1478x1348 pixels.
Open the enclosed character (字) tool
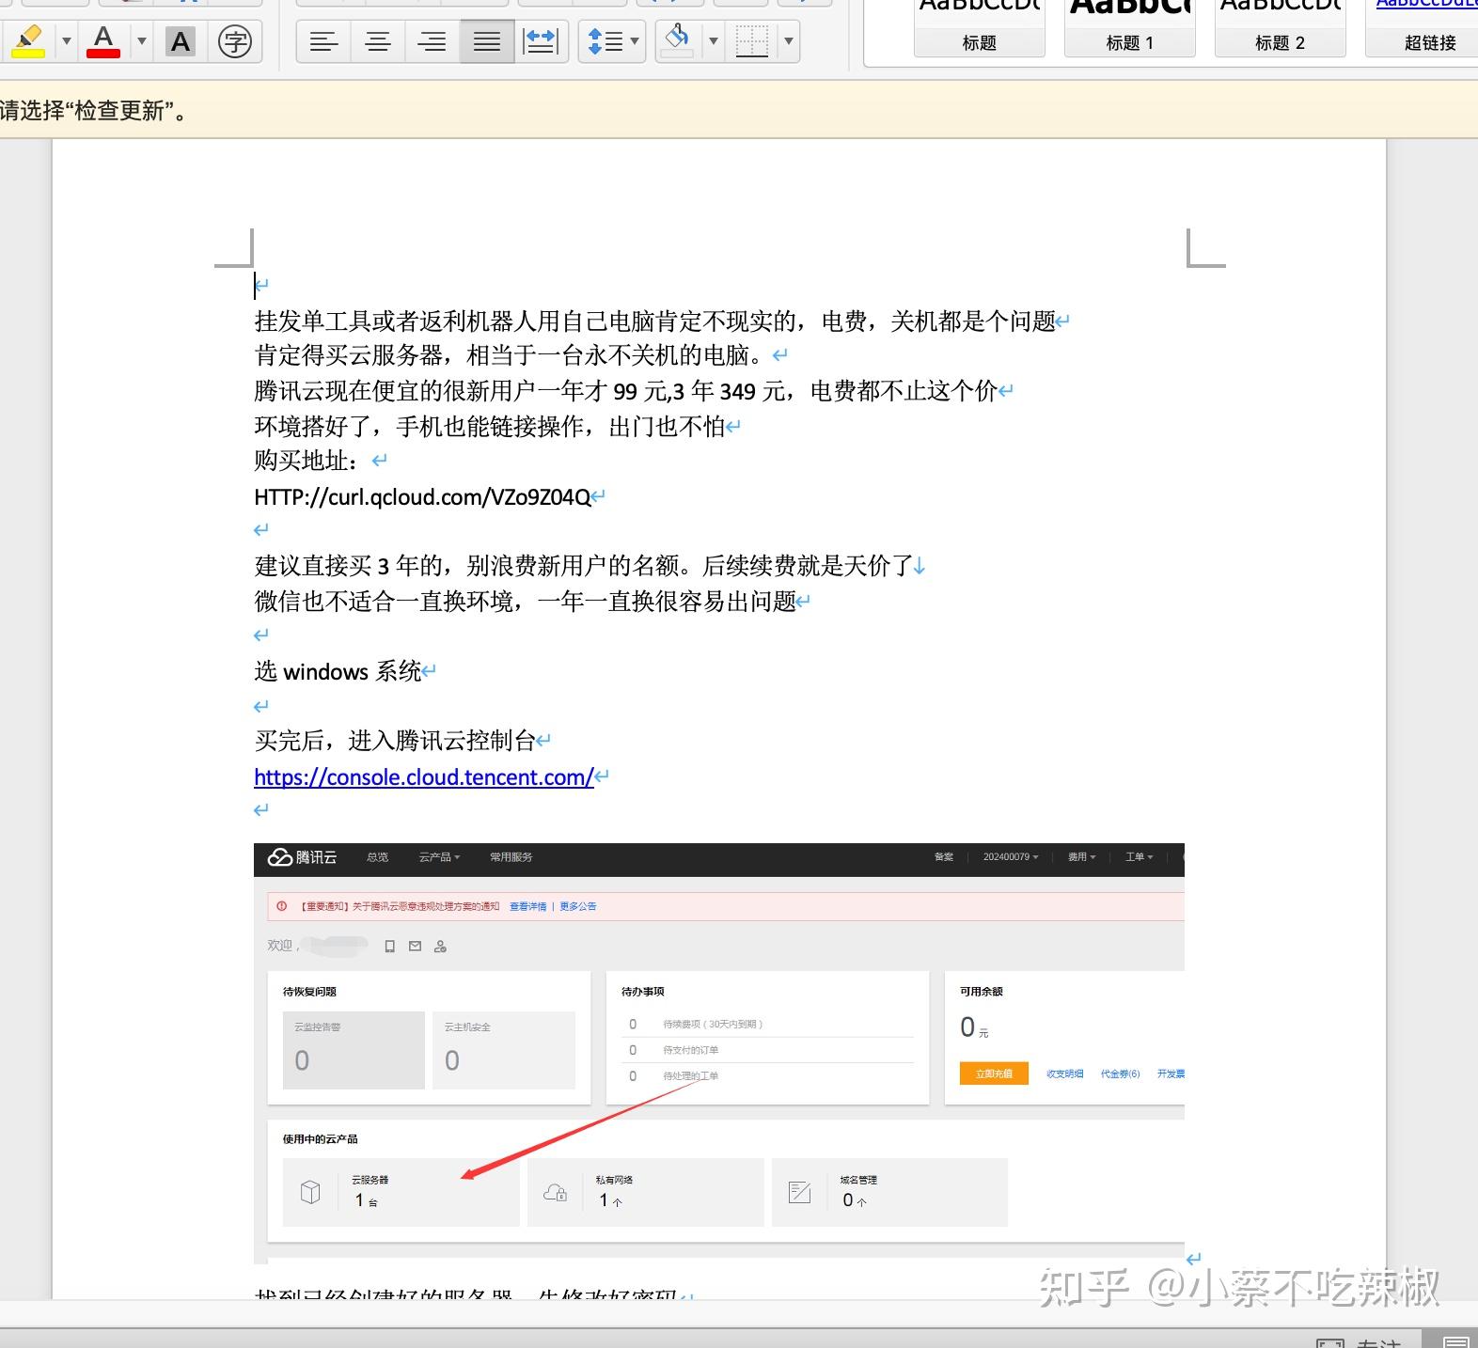[x=235, y=41]
